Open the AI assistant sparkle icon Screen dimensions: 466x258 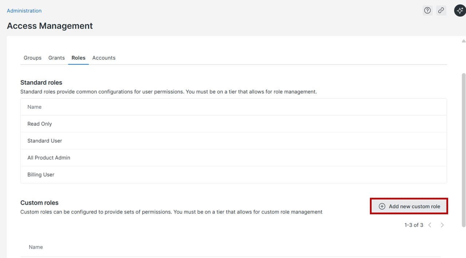point(460,11)
